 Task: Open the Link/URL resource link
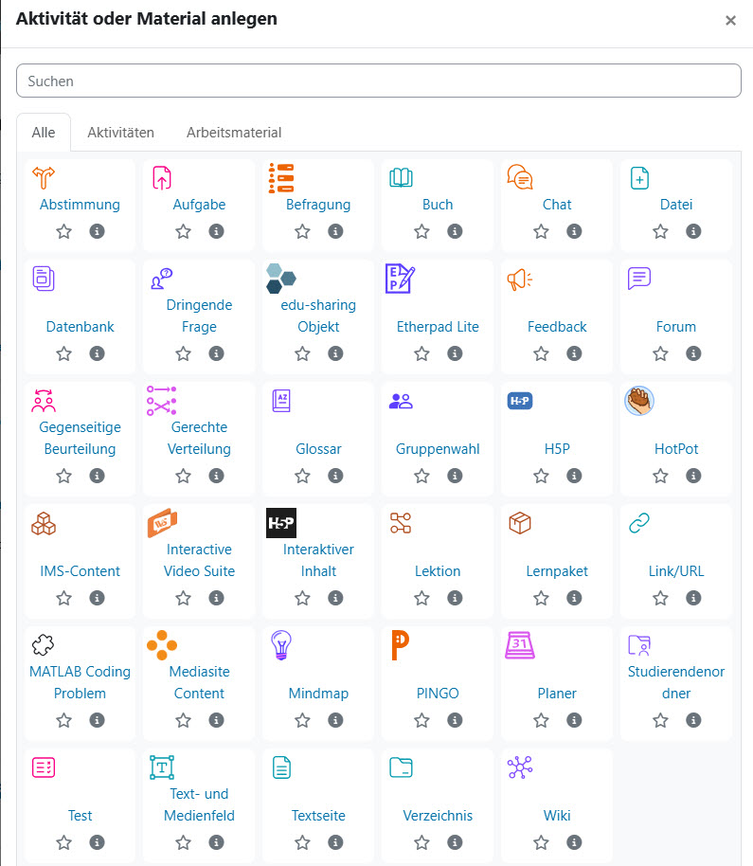676,571
